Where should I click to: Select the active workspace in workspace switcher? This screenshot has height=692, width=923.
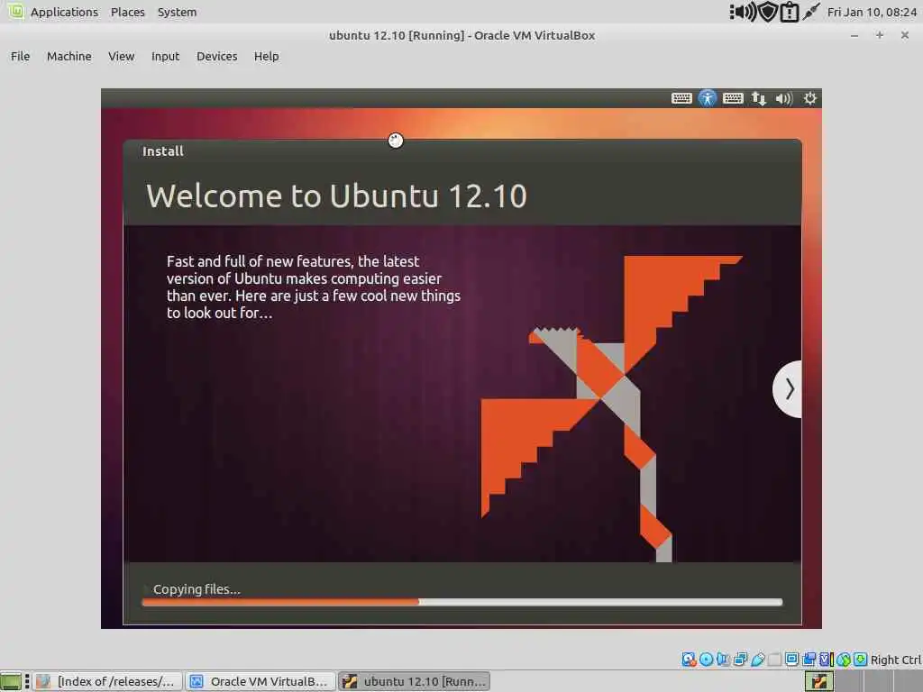(x=819, y=681)
